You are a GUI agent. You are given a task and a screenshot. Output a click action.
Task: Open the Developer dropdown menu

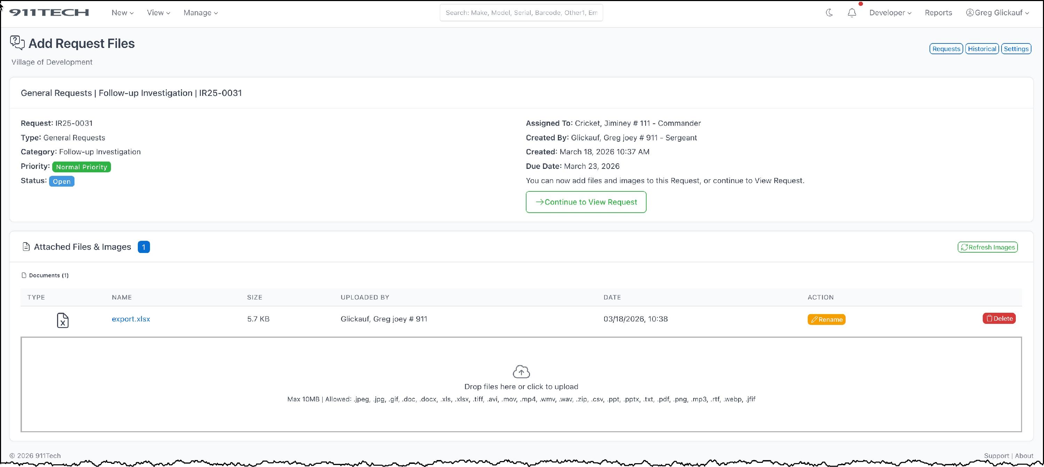click(890, 13)
